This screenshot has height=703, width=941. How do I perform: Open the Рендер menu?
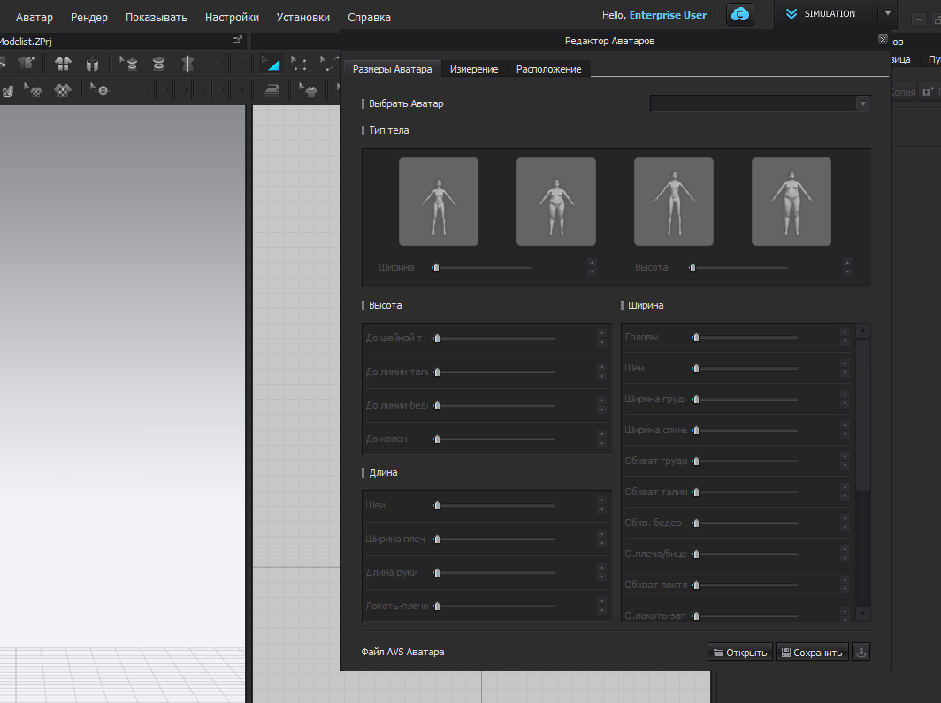click(89, 17)
